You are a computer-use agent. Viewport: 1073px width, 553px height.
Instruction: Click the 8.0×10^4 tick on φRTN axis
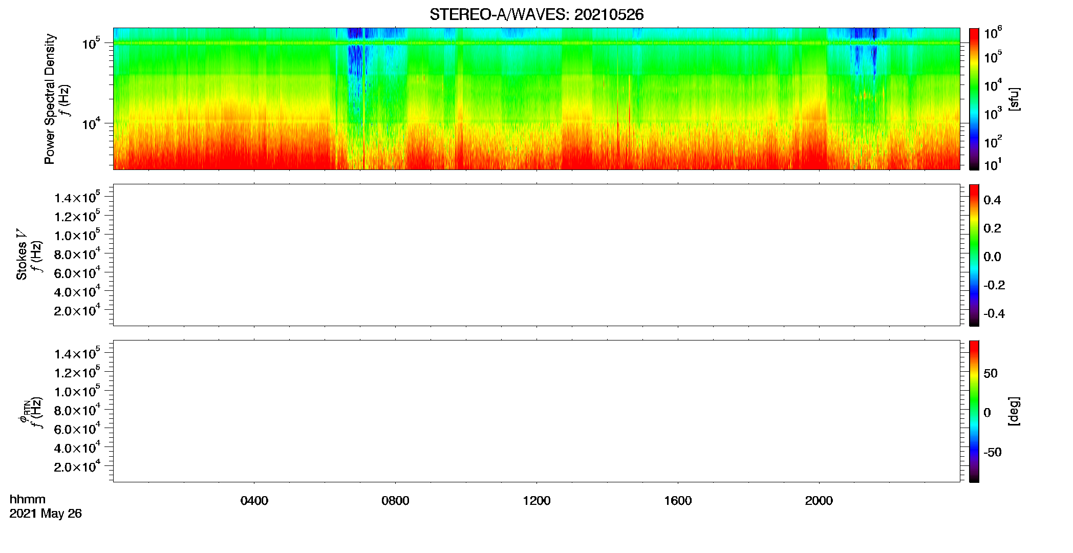[x=77, y=410]
